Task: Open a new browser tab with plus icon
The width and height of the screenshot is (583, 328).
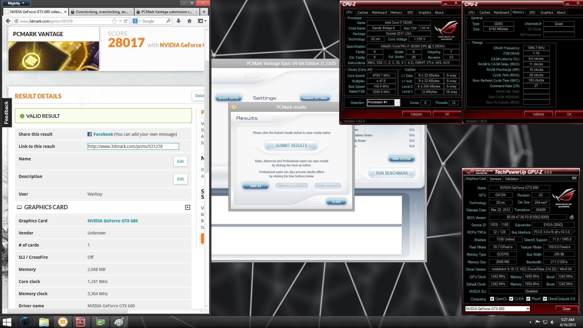Action: (x=204, y=12)
